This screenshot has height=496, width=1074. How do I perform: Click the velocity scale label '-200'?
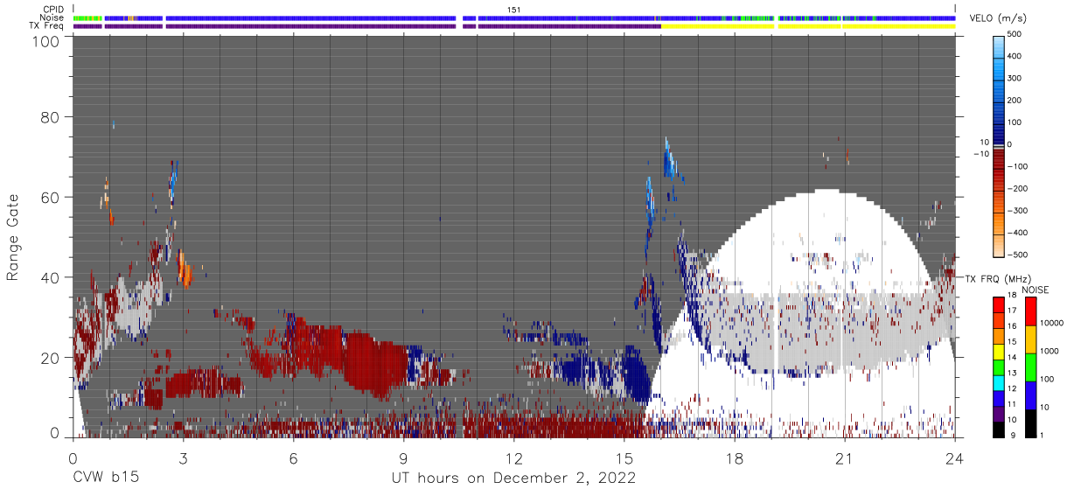(x=1016, y=189)
